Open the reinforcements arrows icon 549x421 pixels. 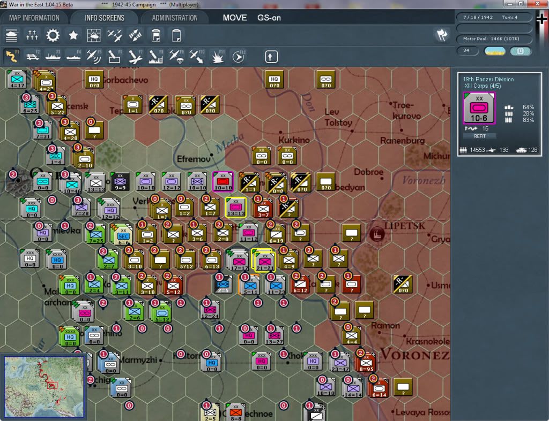(135, 35)
